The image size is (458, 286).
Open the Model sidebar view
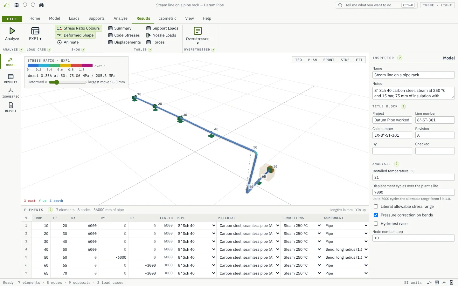(x=10, y=62)
